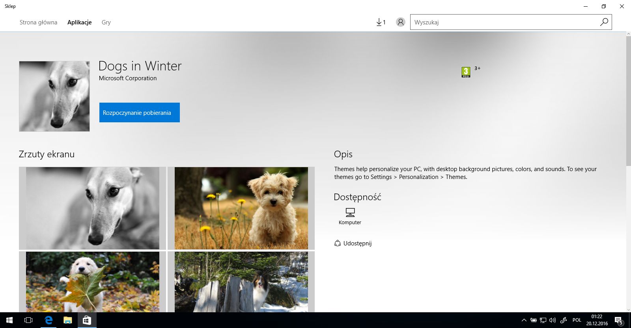Screen dimensions: 631x328
Task: Click the themes description paragraph text
Action: tap(465, 173)
